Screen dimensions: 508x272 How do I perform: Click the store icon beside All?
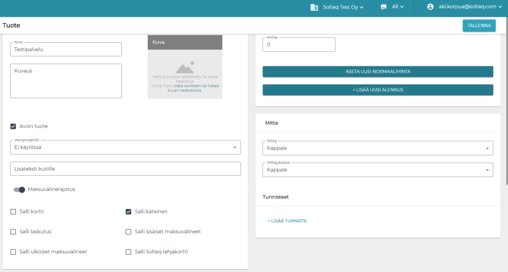click(x=384, y=7)
